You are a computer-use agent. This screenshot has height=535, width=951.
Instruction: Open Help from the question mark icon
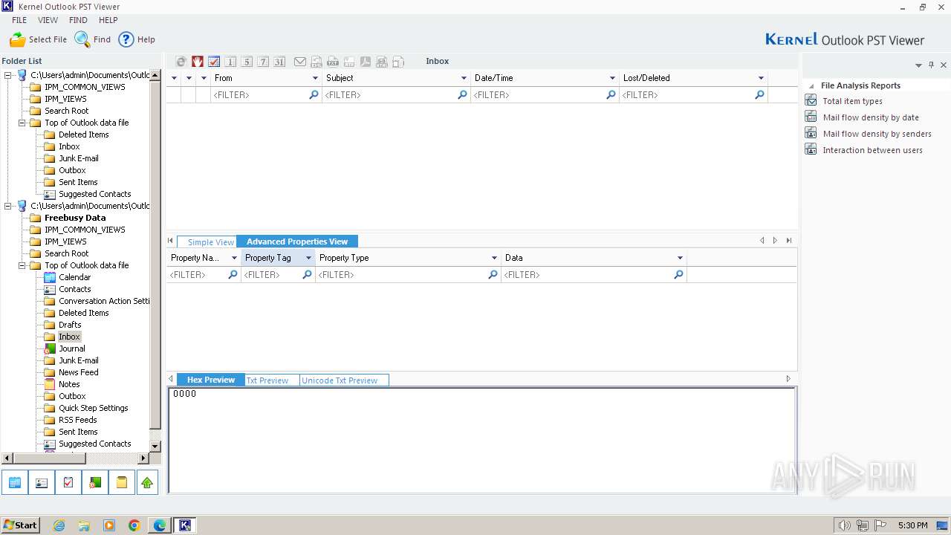126,39
